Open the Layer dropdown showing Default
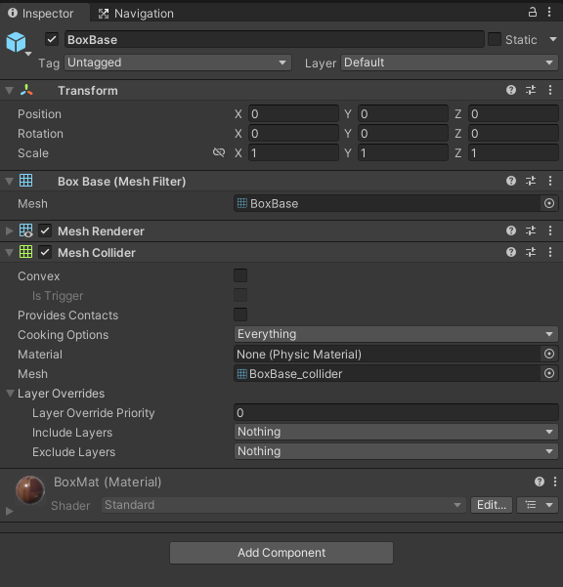The image size is (563, 587). [x=450, y=63]
